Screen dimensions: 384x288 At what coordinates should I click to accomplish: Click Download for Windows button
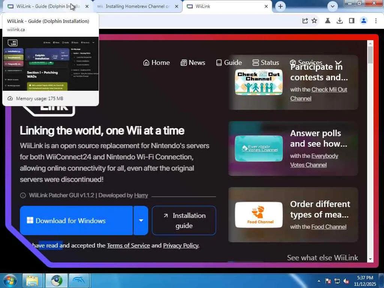pyautogui.click(x=76, y=220)
